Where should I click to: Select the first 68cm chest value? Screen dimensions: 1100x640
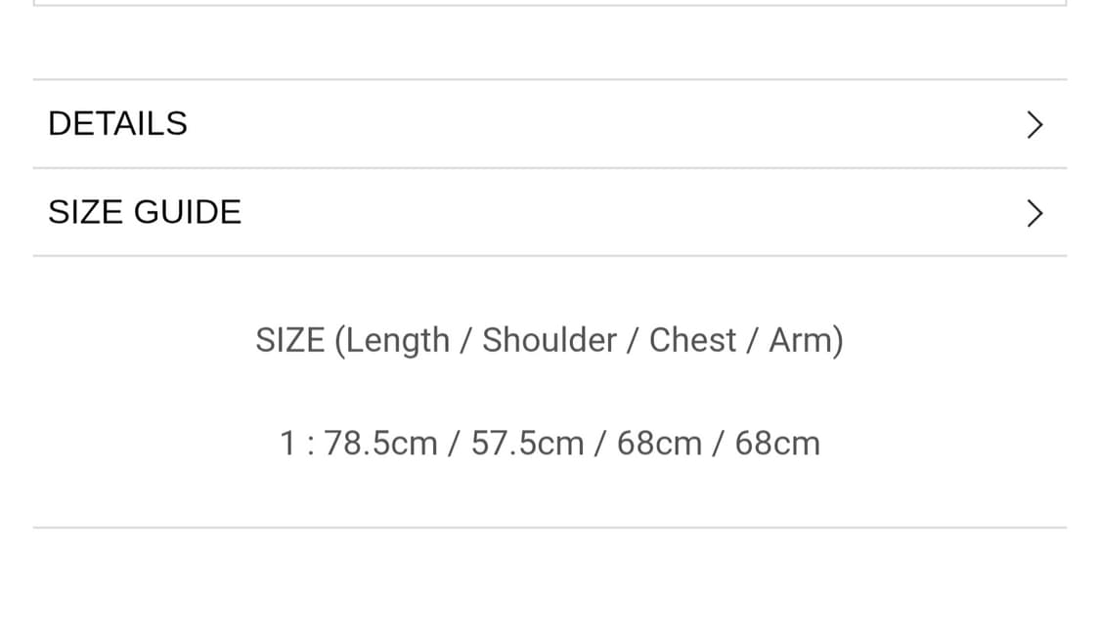click(x=659, y=444)
